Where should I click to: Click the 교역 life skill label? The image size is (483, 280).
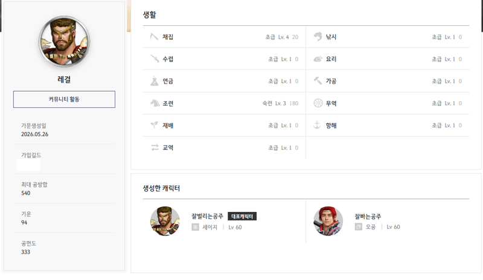point(168,148)
